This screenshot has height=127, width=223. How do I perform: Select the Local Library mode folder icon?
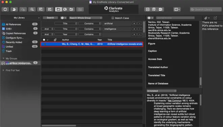tap(58, 9)
